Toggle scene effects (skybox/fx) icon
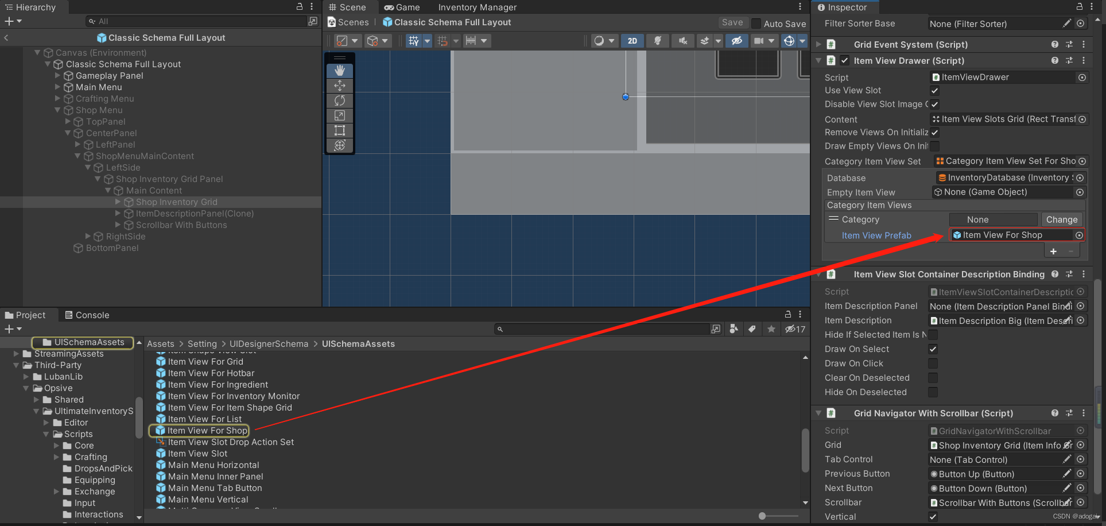The height and width of the screenshot is (526, 1106). click(x=705, y=41)
